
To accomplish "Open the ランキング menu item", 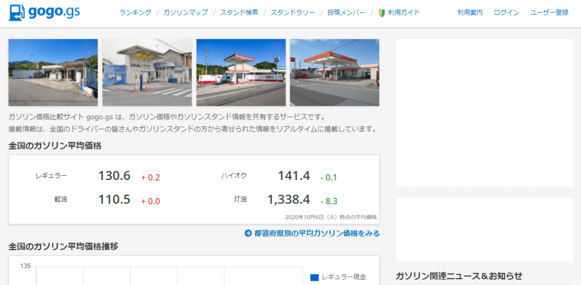I will coord(135,13).
